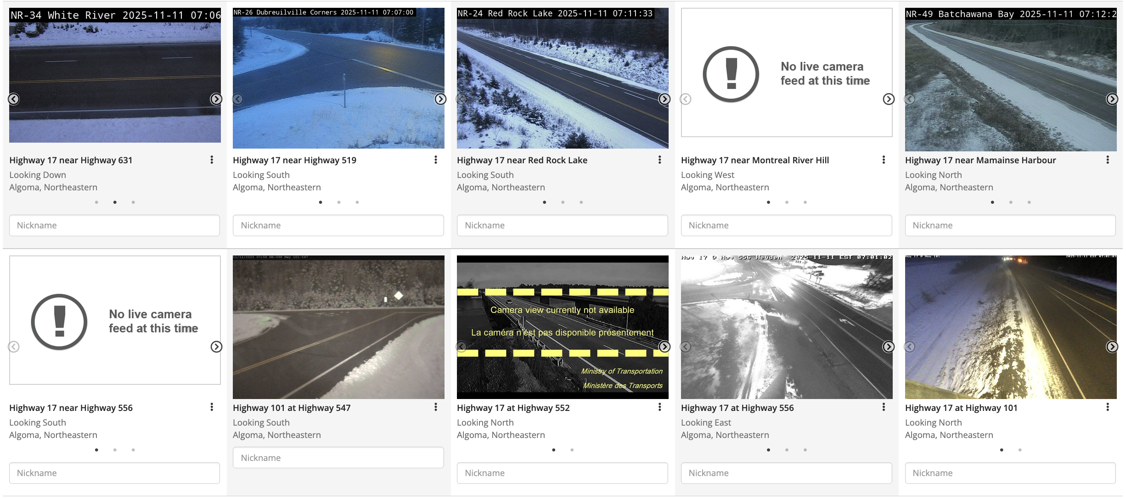1126x499 pixels.
Task: Open the Highway 101 at Highway 547 camera image
Action: click(338, 327)
